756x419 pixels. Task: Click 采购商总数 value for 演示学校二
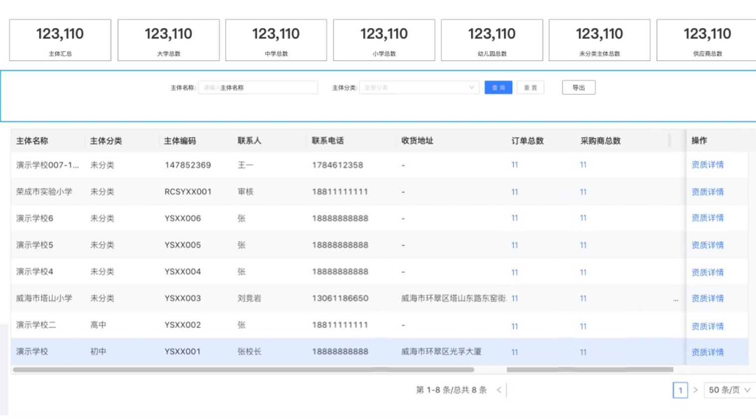pyautogui.click(x=583, y=326)
